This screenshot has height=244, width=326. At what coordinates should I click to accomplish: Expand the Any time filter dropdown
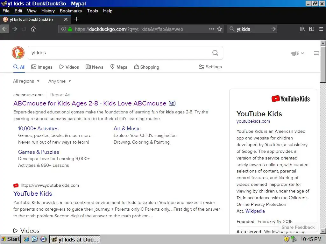pos(60,81)
